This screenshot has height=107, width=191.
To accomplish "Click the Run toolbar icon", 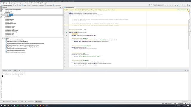I will point(166,5).
